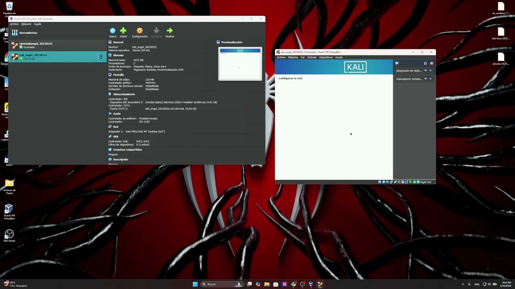Open archivos de Pseint desktop folder
This screenshot has width=515, height=289.
[9, 187]
